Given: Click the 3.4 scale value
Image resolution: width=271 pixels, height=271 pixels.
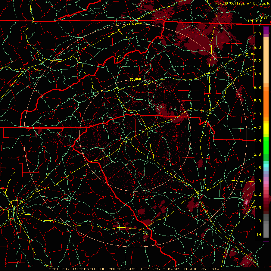Looking at the screenshot, I should (257, 141).
